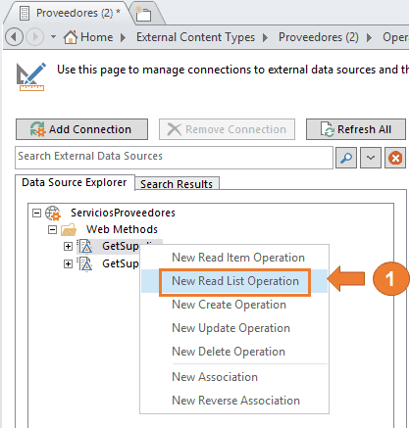
Task: Go to Home via house icon
Action: pyautogui.click(x=71, y=37)
